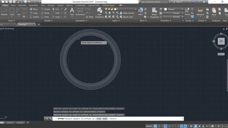Image resolution: width=228 pixels, height=128 pixels.
Task: Toggle Ortho mode in status bar
Action: point(165,126)
